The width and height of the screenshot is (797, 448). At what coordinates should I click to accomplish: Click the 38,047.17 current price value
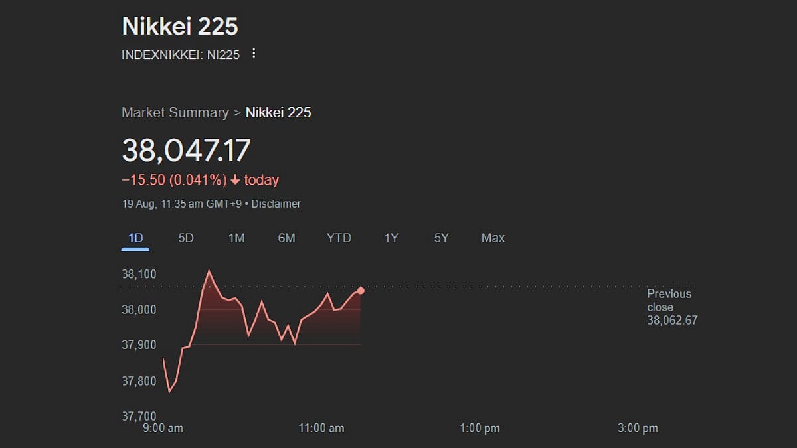(x=186, y=151)
